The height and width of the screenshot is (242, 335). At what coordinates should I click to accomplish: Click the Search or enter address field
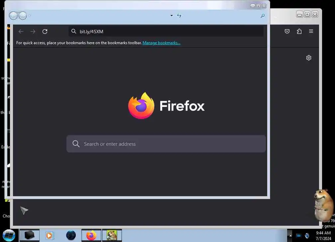[x=166, y=144]
